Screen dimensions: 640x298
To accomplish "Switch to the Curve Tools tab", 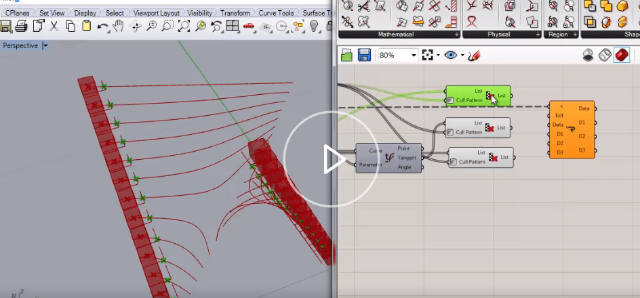I will tap(276, 13).
